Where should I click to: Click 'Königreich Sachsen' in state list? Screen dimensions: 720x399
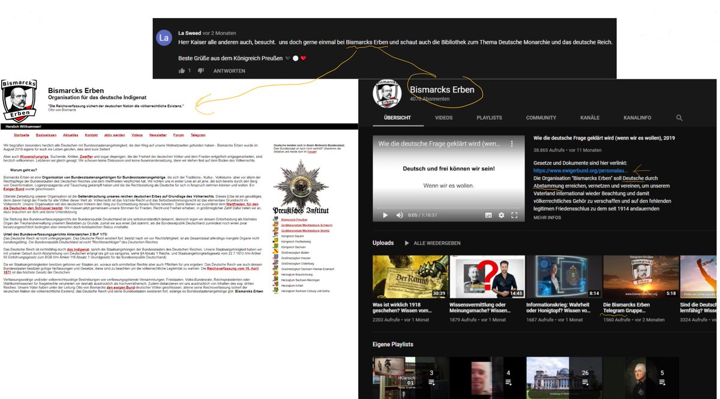coord(293,247)
